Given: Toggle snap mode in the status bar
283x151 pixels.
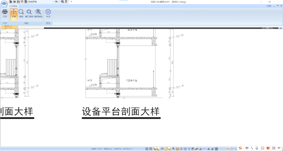Looking at the screenshot, I should coord(147,149).
